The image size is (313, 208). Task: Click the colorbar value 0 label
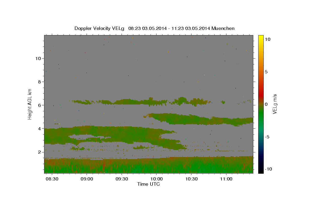(266, 104)
